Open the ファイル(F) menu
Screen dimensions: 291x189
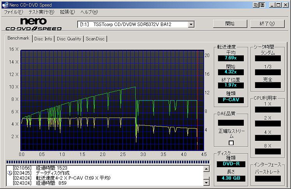(13, 12)
